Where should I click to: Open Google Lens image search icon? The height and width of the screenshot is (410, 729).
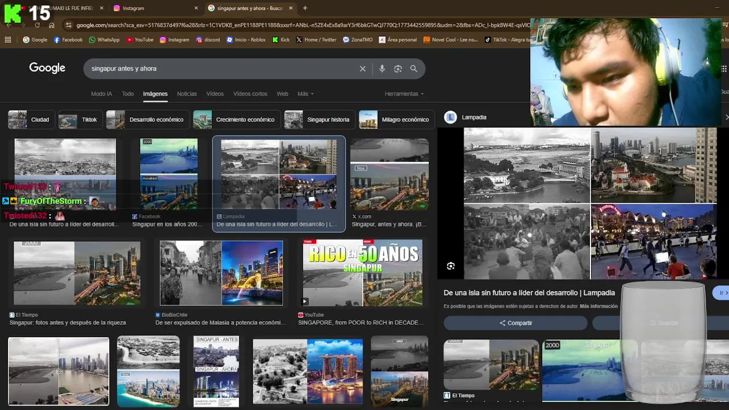click(x=398, y=68)
